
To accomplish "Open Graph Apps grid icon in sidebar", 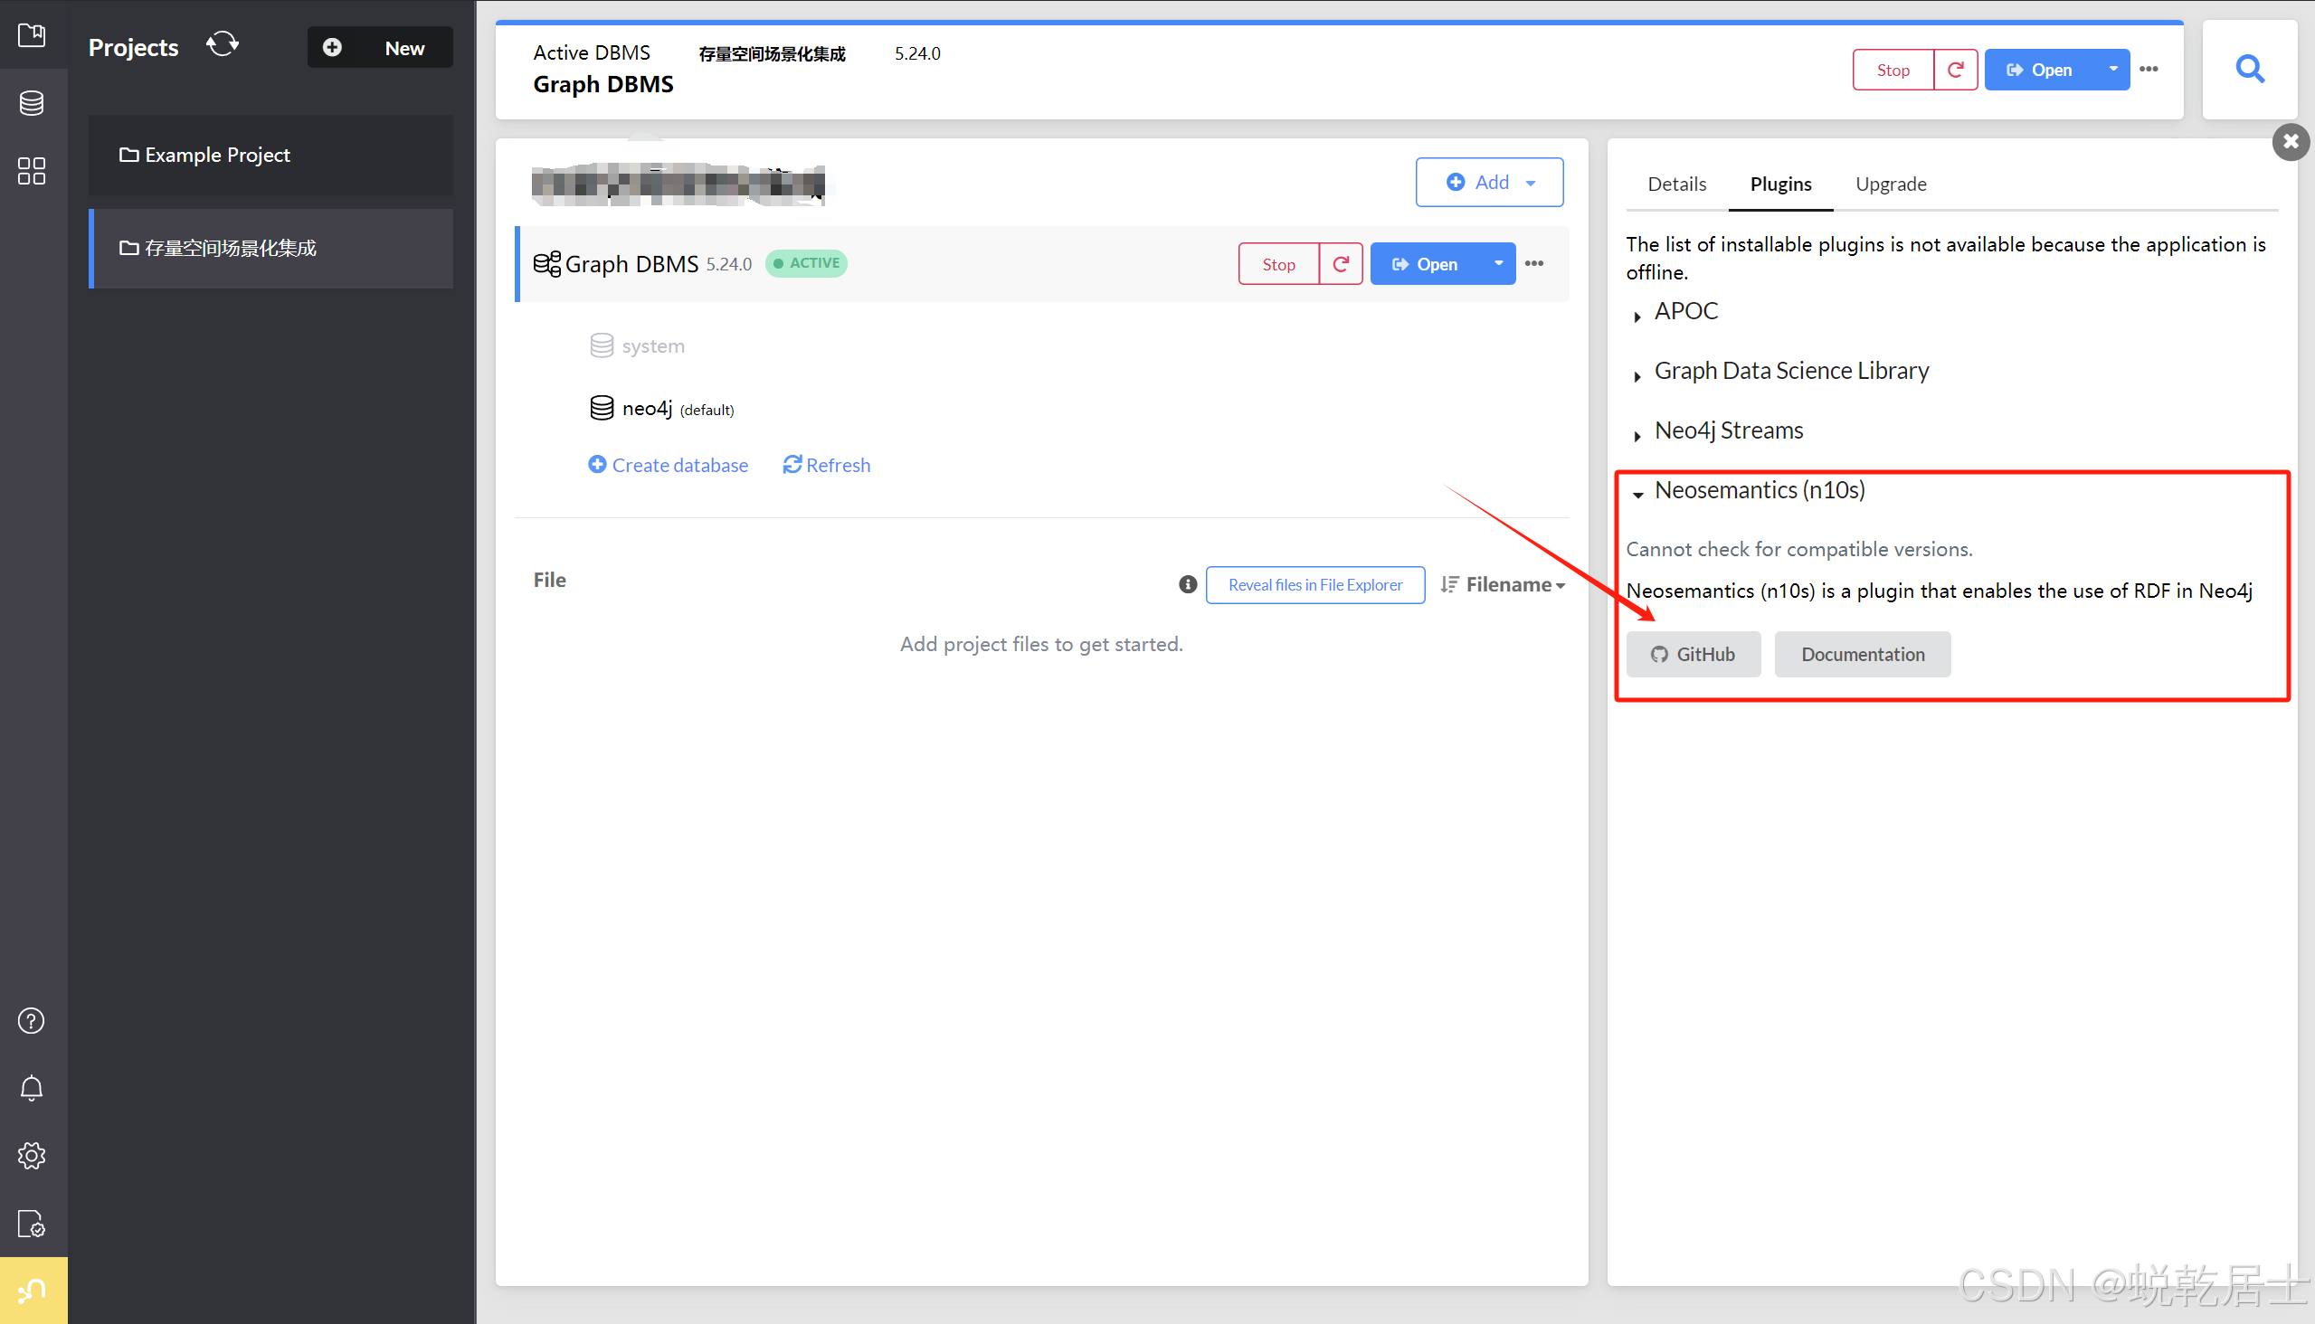I will click(x=32, y=170).
